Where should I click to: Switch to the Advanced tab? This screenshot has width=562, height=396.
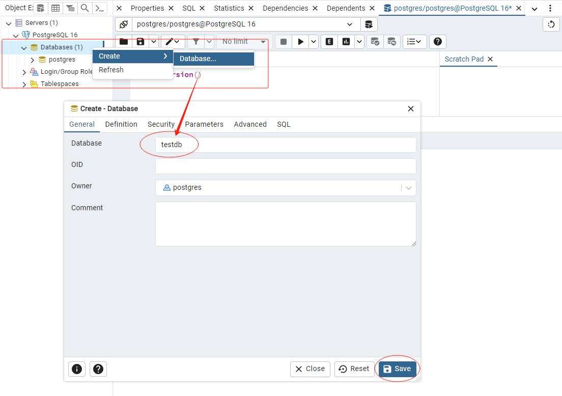[x=250, y=124]
